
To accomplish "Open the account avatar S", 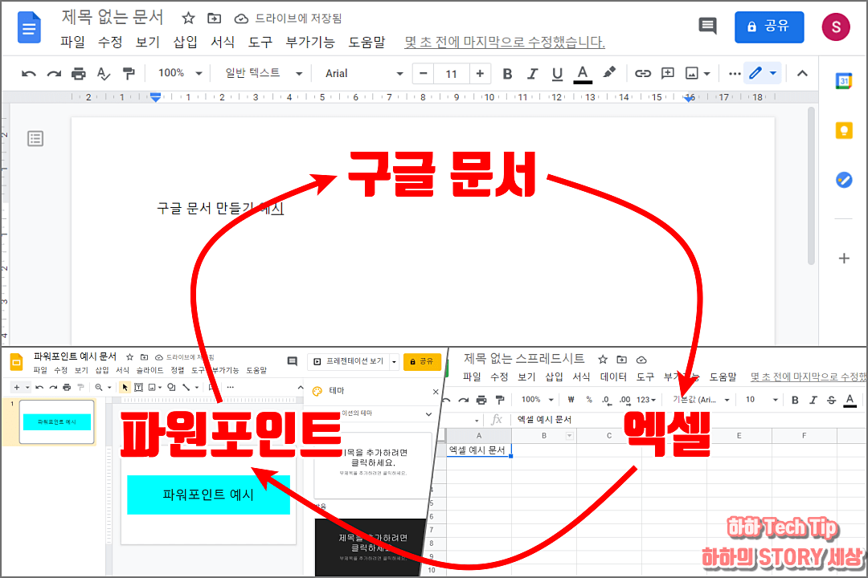I will [x=836, y=26].
